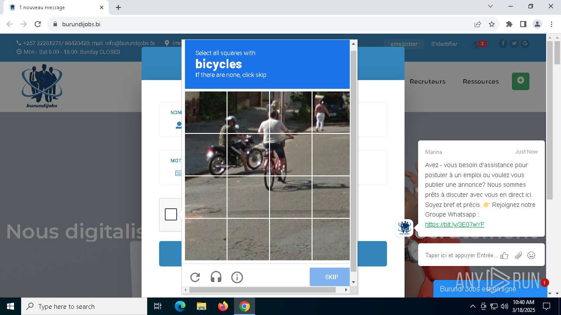This screenshot has width=561, height=315.
Task: Open Windows notification center
Action: coord(547,306)
